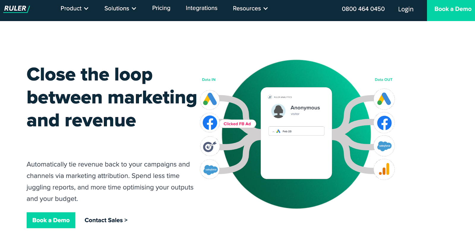Expand the Product dropdown menu

[x=75, y=9]
